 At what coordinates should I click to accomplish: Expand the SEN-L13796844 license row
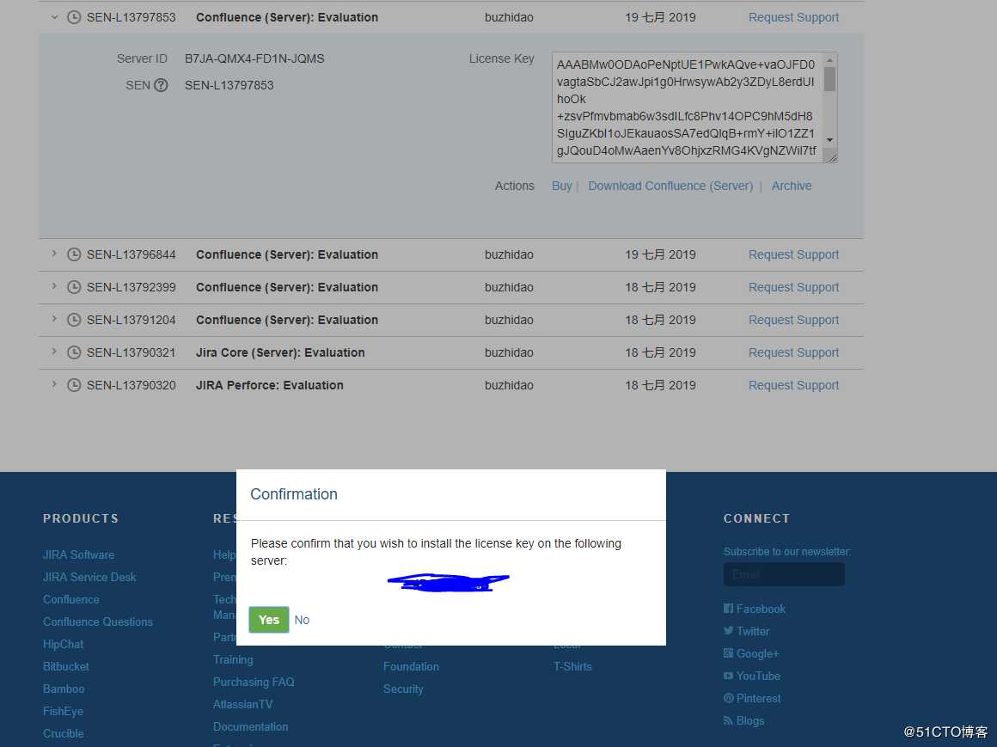(x=54, y=254)
